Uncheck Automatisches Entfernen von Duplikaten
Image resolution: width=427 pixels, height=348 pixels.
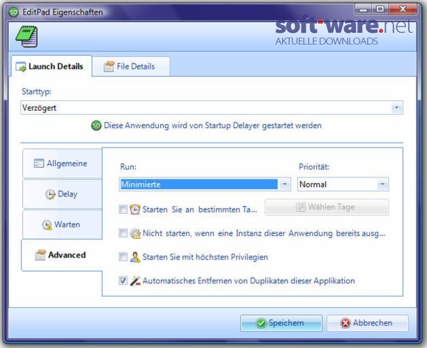123,280
